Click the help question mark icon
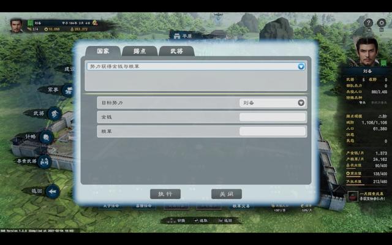The height and width of the screenshot is (245, 392). tap(368, 23)
